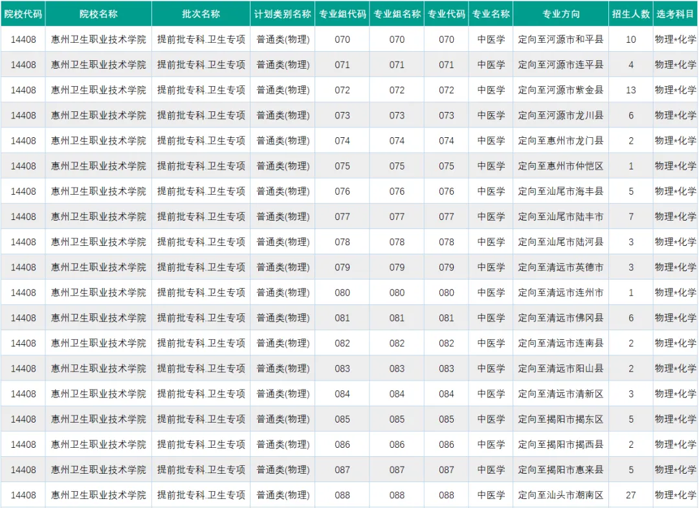The height and width of the screenshot is (508, 699).
Task: Select the cell 定向至汕尾市海丰县
Action: [560, 191]
